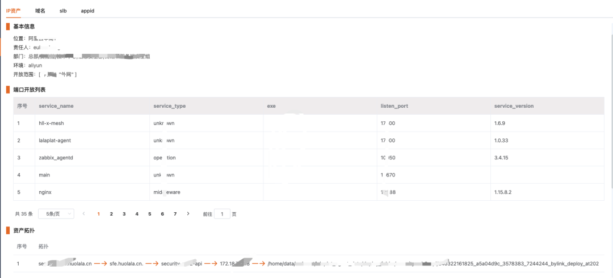The width and height of the screenshot is (613, 278).
Task: Open the 域名 tab
Action: [40, 11]
